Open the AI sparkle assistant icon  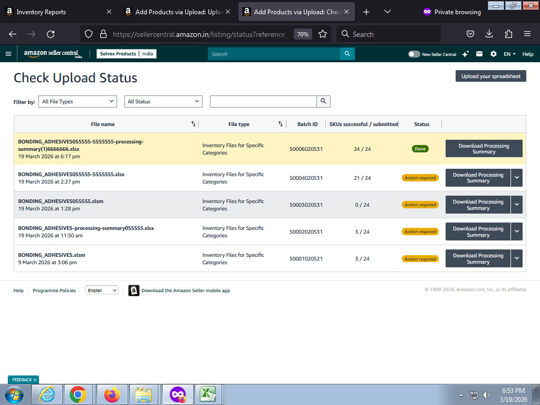click(x=465, y=54)
